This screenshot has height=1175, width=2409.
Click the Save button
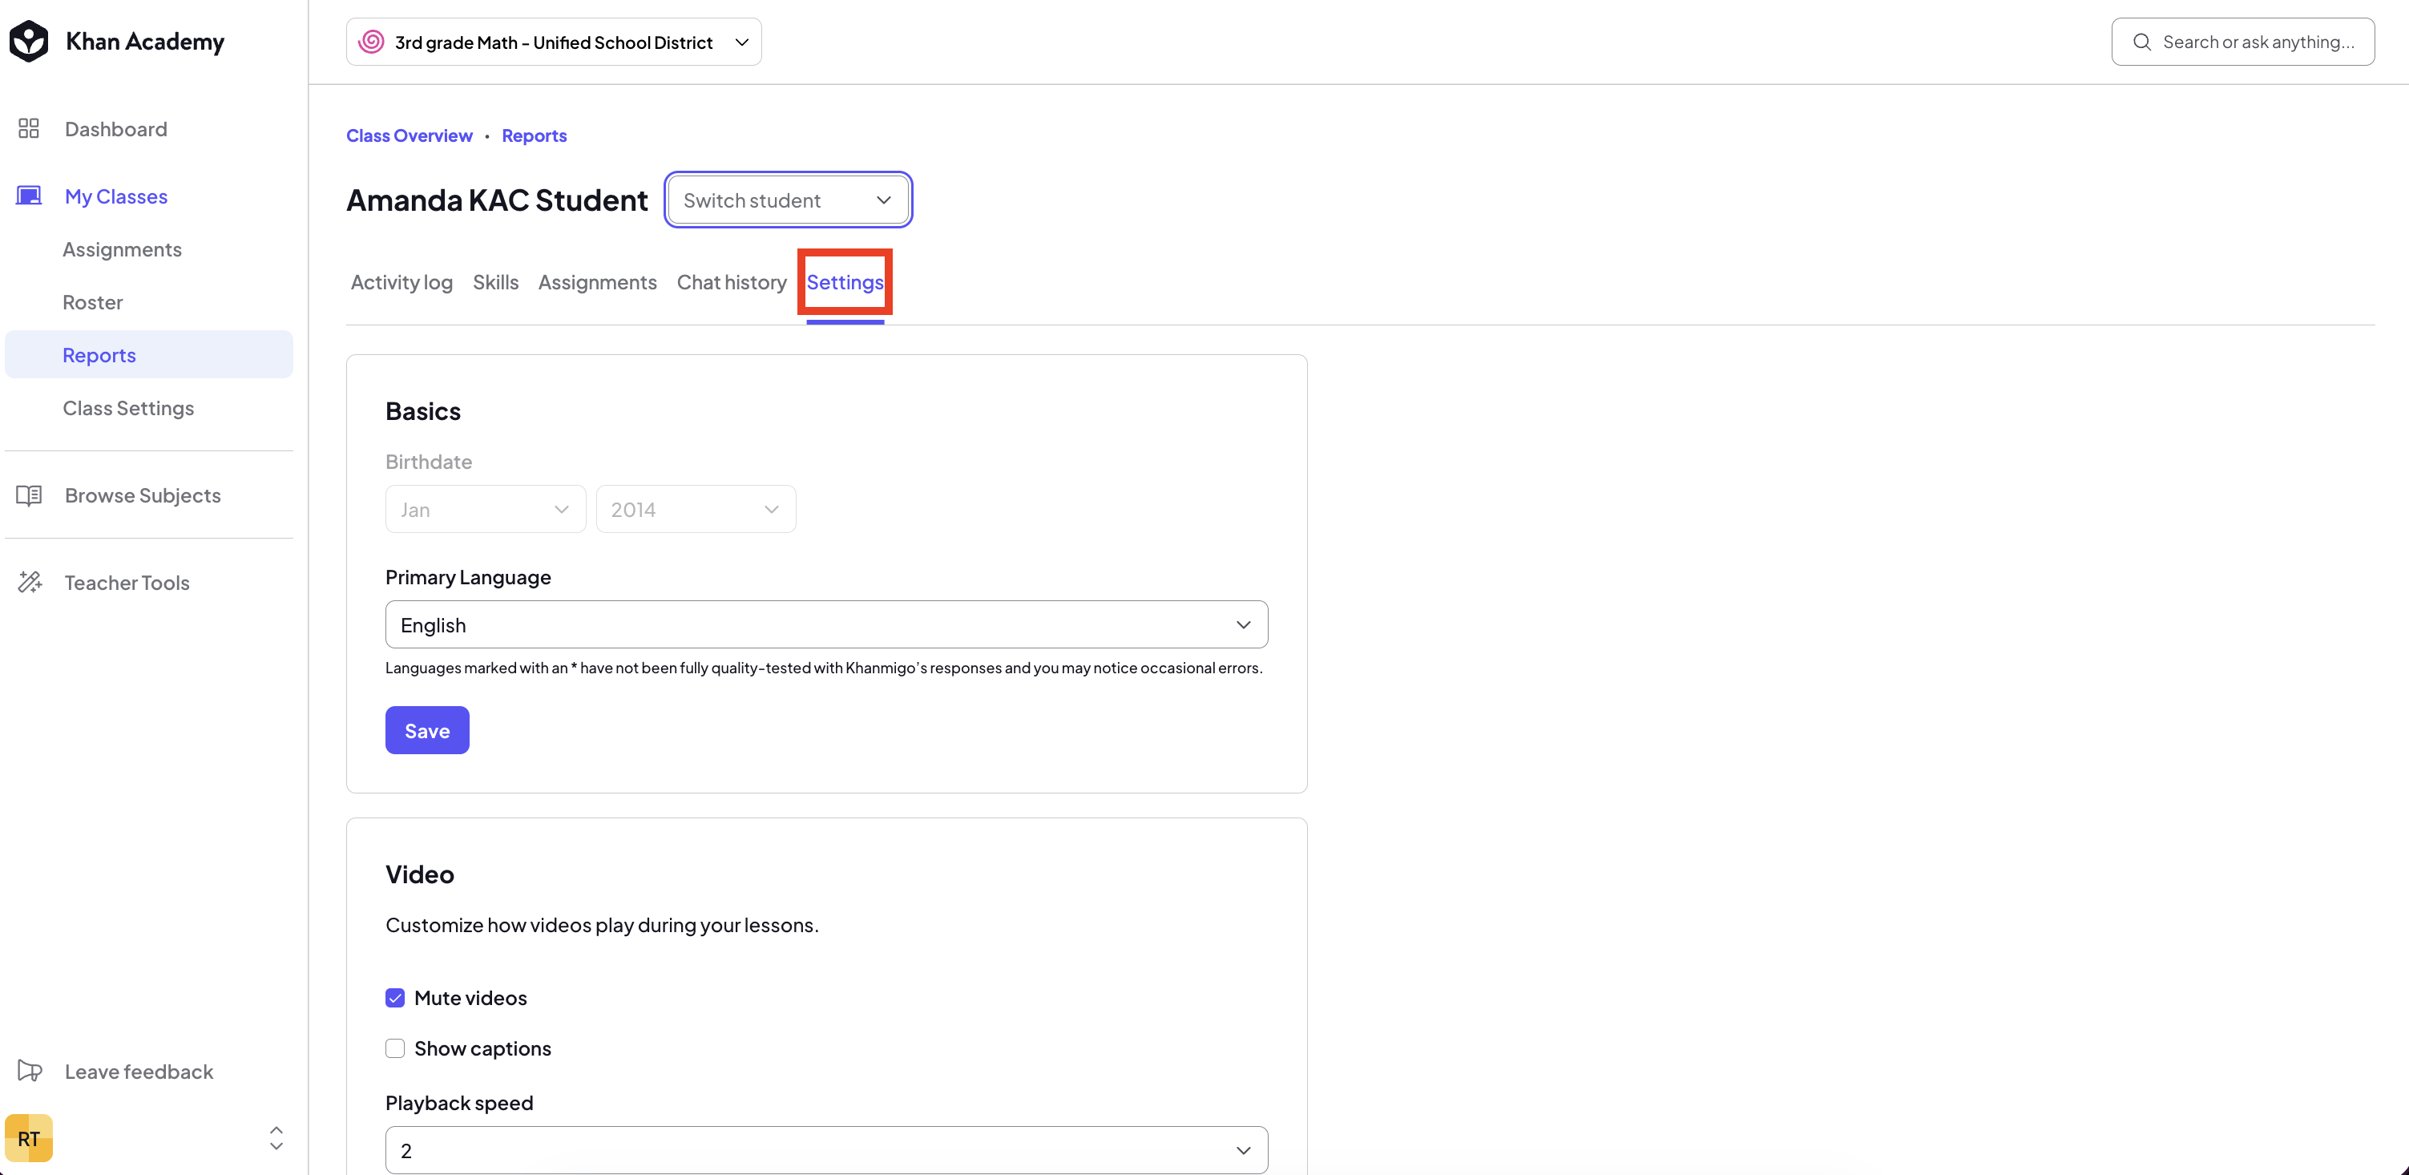tap(427, 731)
